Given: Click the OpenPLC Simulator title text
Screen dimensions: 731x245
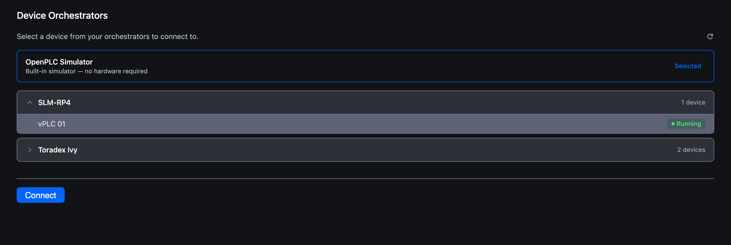Looking at the screenshot, I should 59,62.
